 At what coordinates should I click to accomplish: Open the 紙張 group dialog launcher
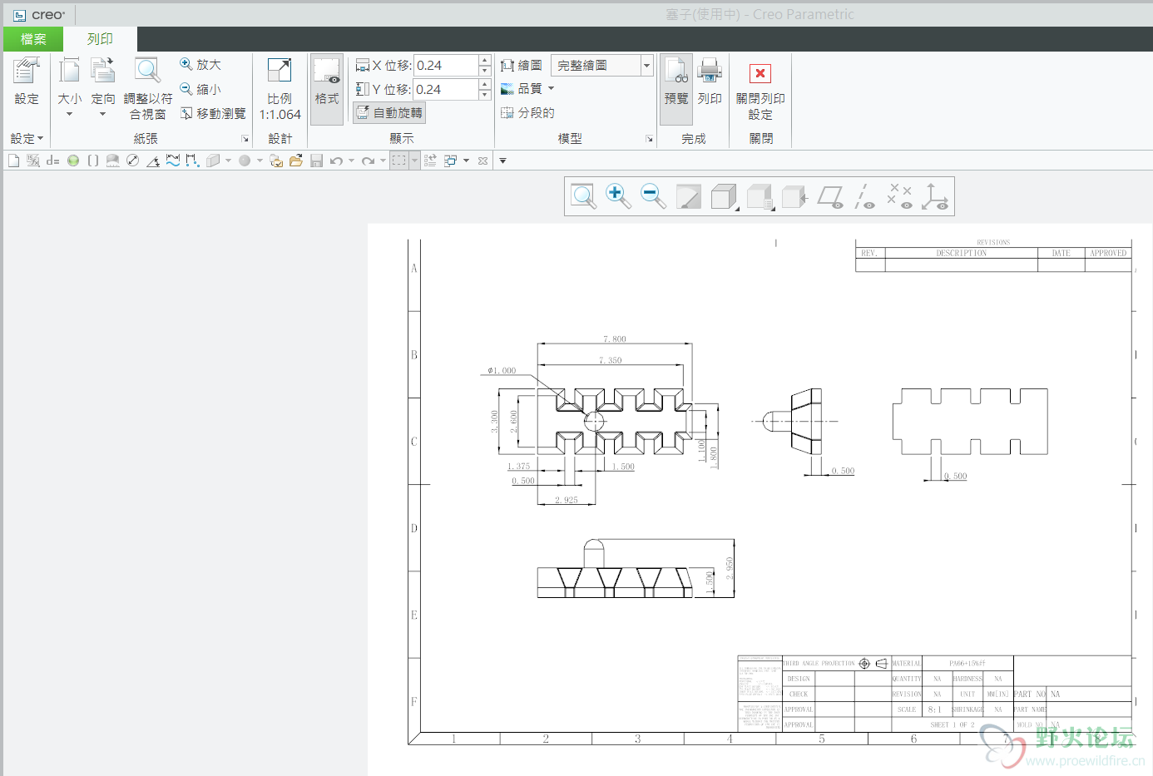coord(245,139)
